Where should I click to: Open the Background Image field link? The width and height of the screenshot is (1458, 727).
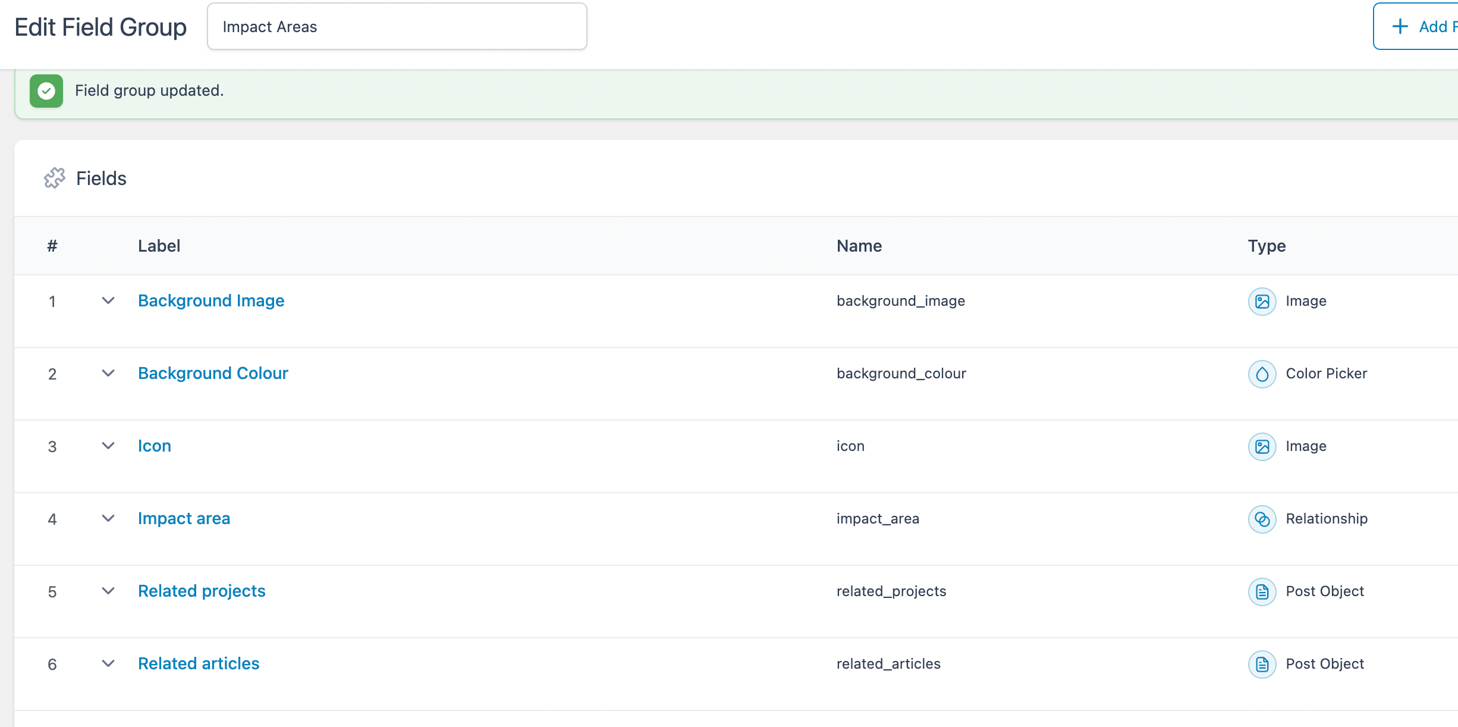tap(211, 300)
